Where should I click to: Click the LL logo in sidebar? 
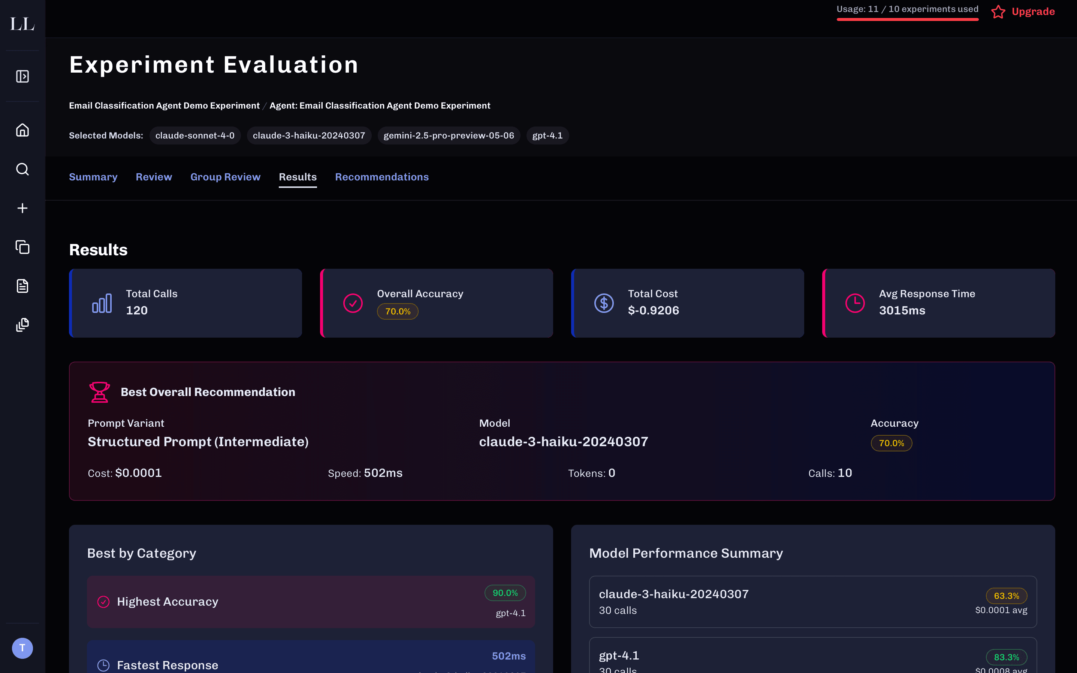(22, 24)
